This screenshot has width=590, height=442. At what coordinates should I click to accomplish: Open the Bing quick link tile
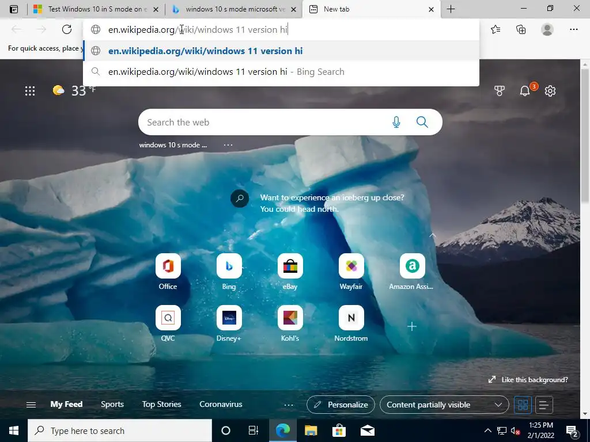point(229,272)
